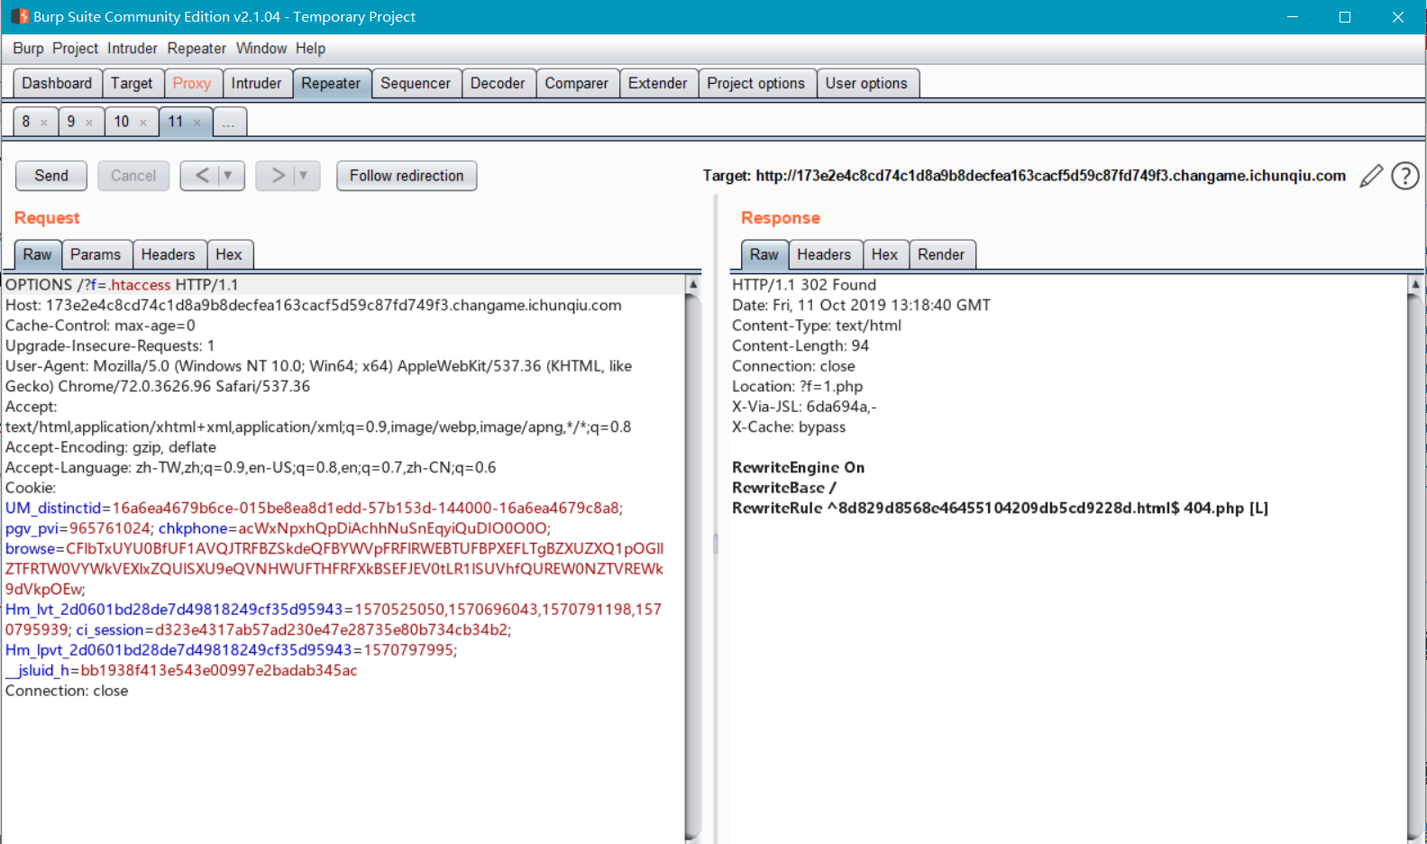Image resolution: width=1427 pixels, height=844 pixels.
Task: Go forward with the right history arrow
Action: (x=278, y=176)
